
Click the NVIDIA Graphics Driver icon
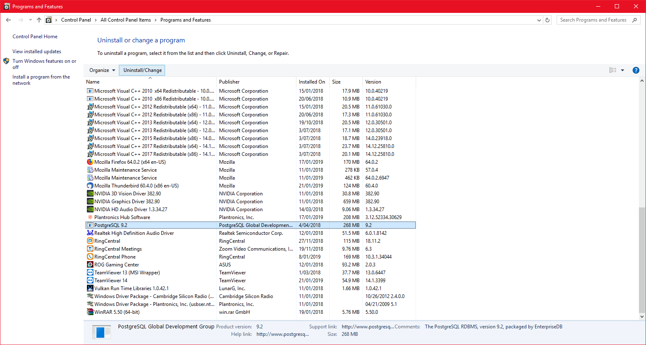[90, 202]
